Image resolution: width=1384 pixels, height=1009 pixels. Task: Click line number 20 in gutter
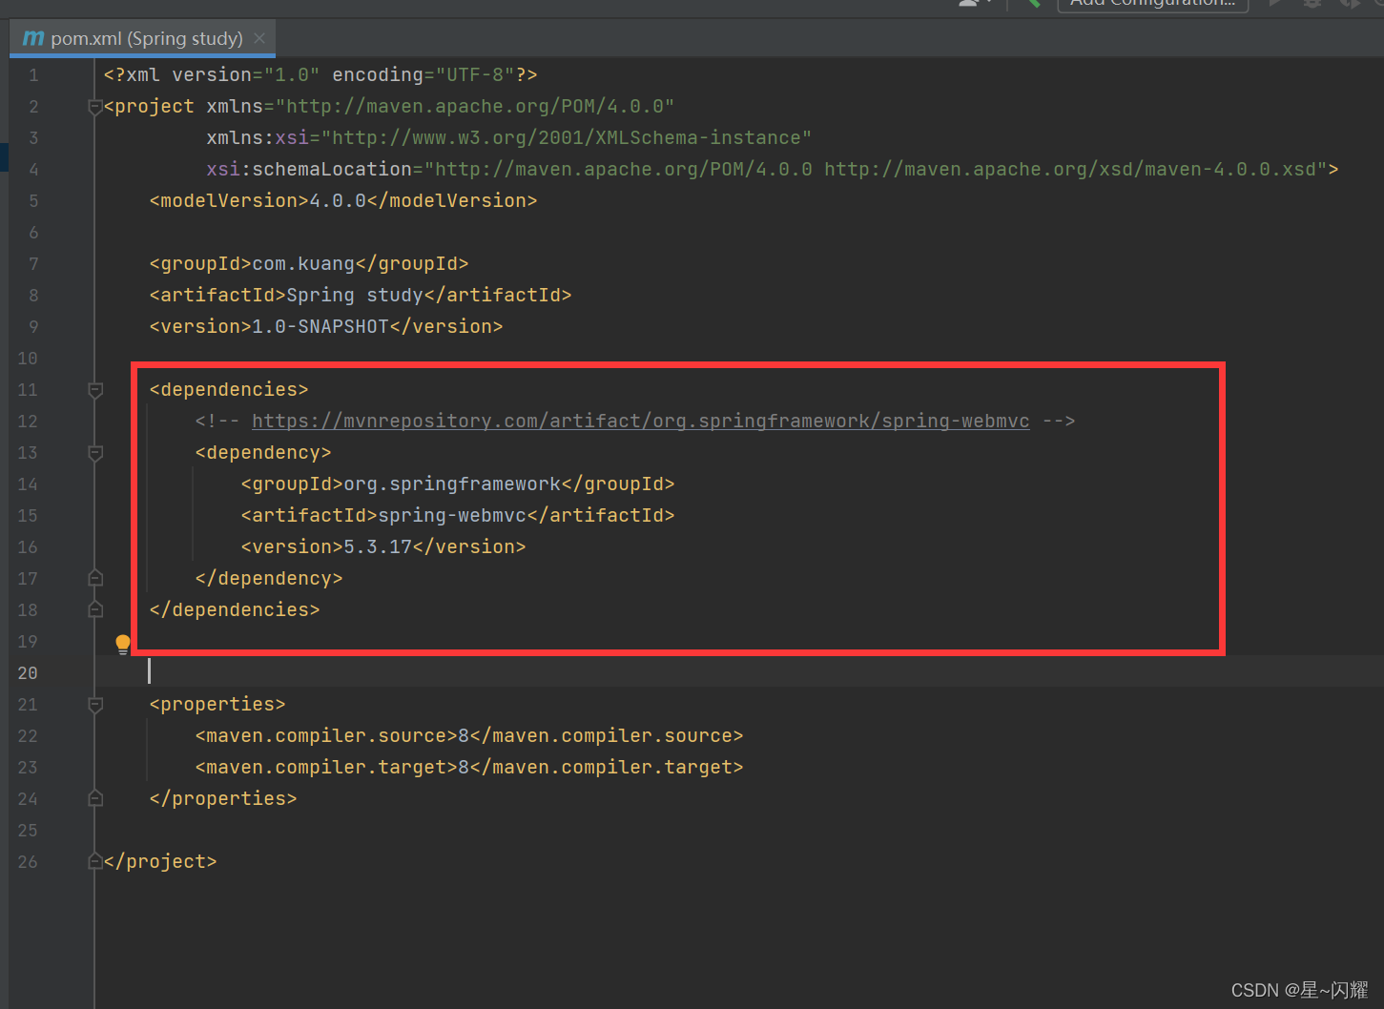(28, 672)
